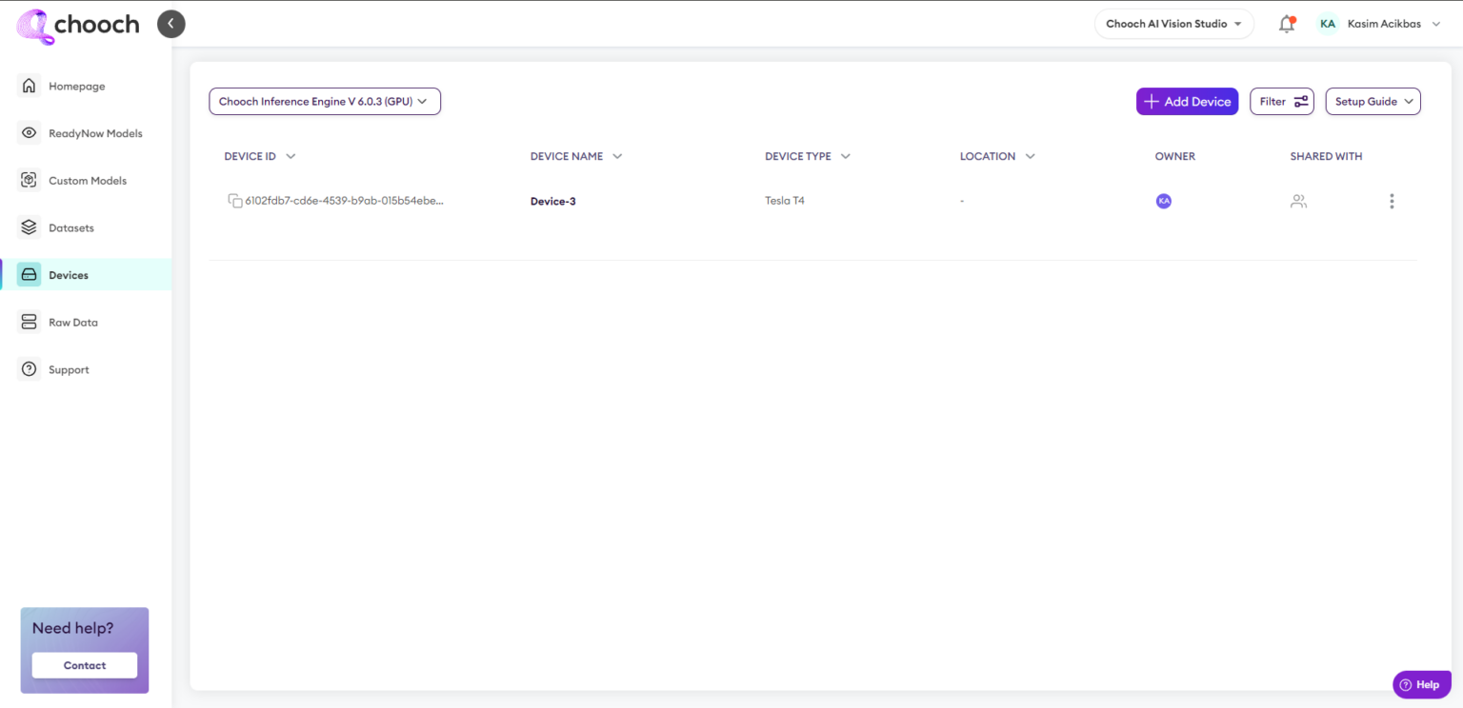Click the Help button
The image size is (1463, 708).
1420,684
